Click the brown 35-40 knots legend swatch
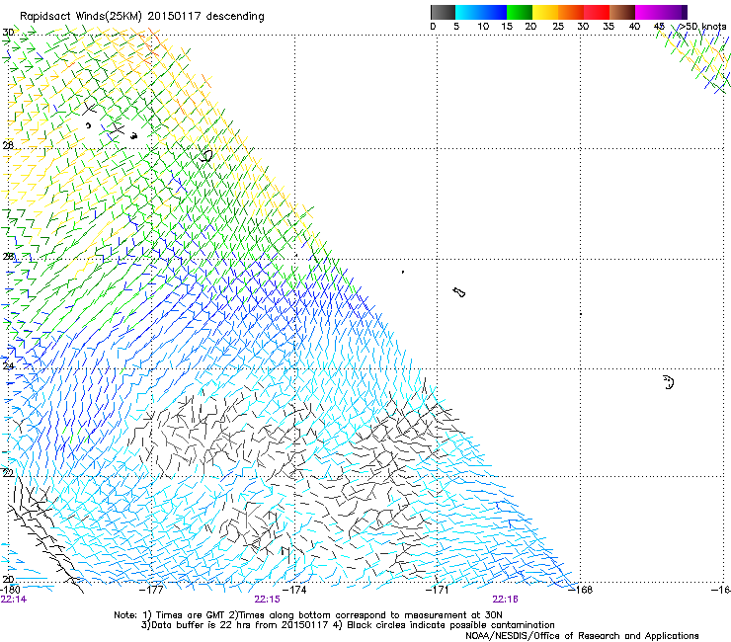This screenshot has height=642, width=731. point(622,12)
